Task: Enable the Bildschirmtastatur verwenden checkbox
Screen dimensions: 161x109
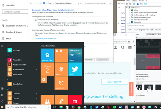Action: point(36,20)
